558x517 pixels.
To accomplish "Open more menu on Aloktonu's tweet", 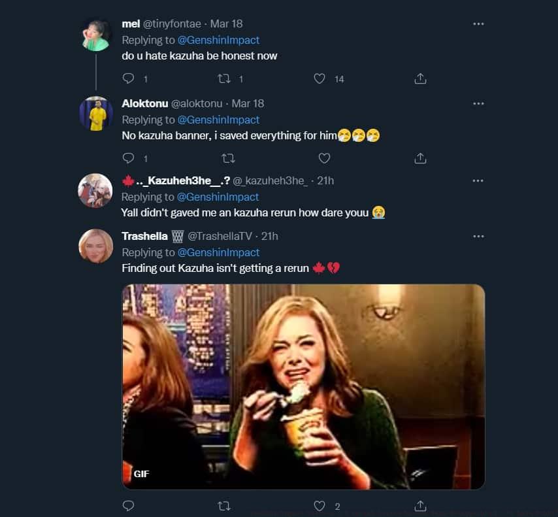I will (478, 103).
